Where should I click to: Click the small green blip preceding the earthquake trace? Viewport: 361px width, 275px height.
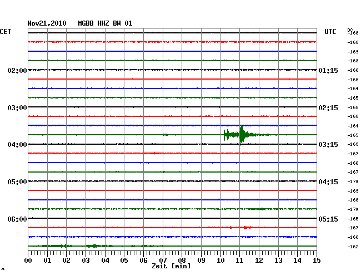pyautogui.click(x=166, y=135)
